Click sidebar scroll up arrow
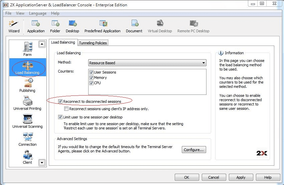Screen dimensions: 284x185 (42, 44)
